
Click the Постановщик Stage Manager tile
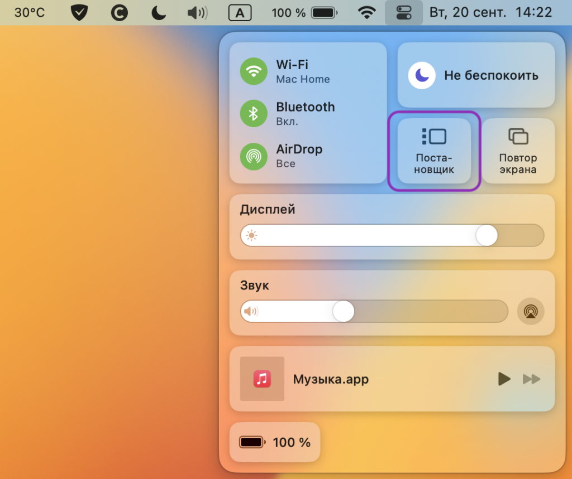pos(434,151)
